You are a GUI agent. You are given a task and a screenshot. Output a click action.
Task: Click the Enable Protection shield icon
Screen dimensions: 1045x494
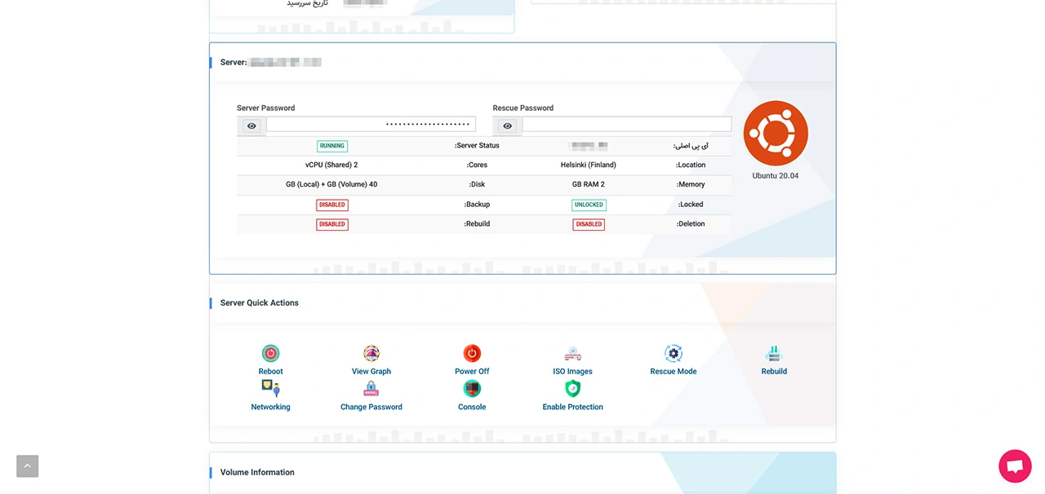[x=572, y=389]
